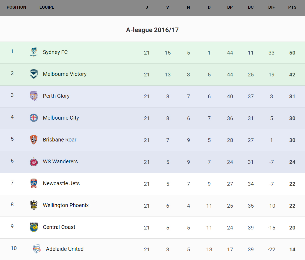This screenshot has width=305, height=260.
Task: Click the A-league 2016/17 title
Action: coord(152,30)
